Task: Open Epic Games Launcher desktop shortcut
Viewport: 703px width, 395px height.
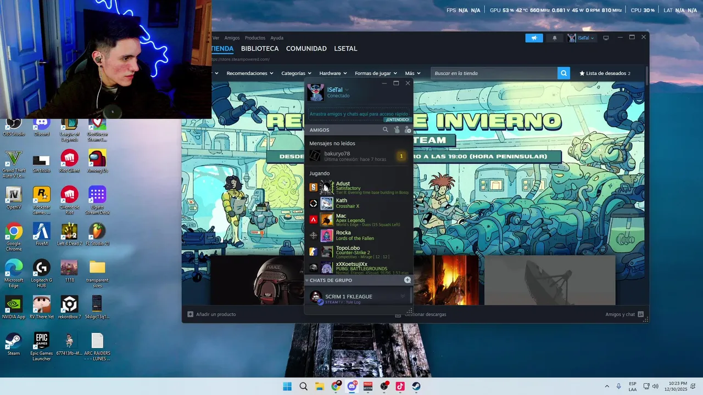Action: [42, 346]
